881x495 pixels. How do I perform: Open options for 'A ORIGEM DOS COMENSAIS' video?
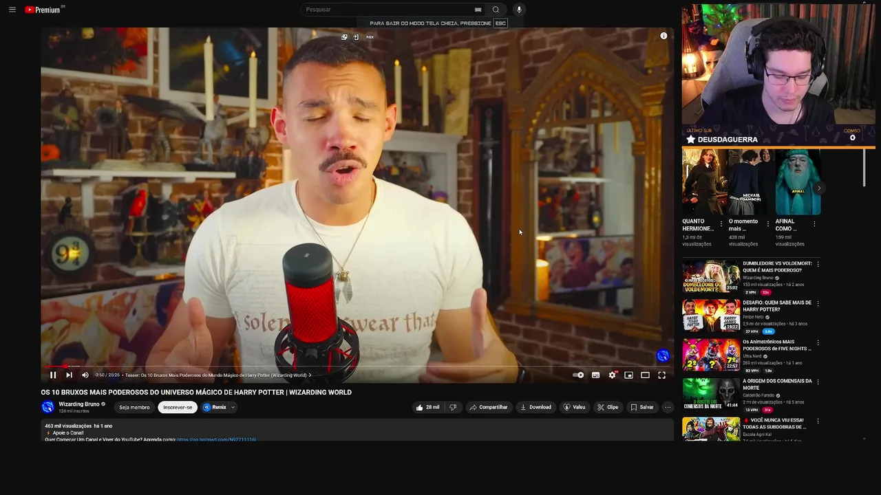(x=818, y=382)
